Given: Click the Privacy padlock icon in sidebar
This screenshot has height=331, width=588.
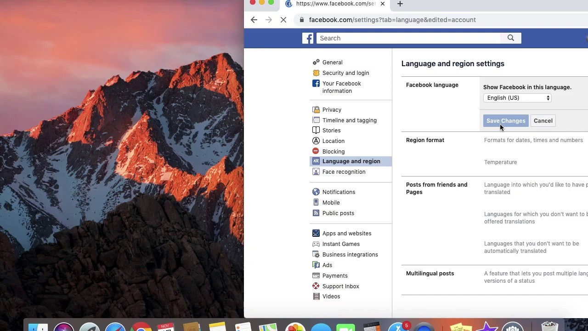Looking at the screenshot, I should [316, 109].
